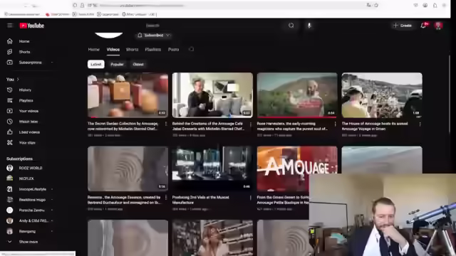456x256 pixels.
Task: Open the Secret Garden Collection video thumbnail
Action: point(128,95)
